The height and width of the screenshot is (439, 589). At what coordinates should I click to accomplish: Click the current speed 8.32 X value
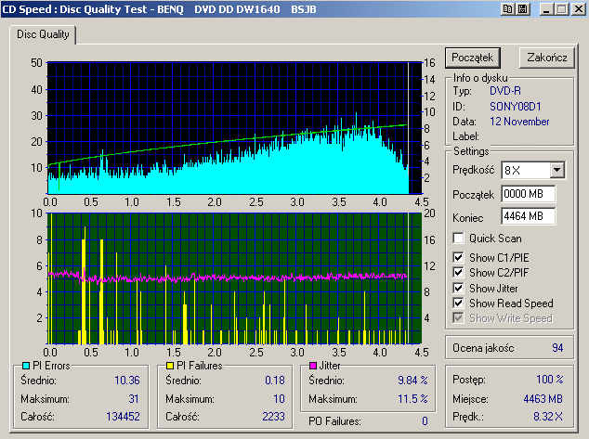coord(548,417)
